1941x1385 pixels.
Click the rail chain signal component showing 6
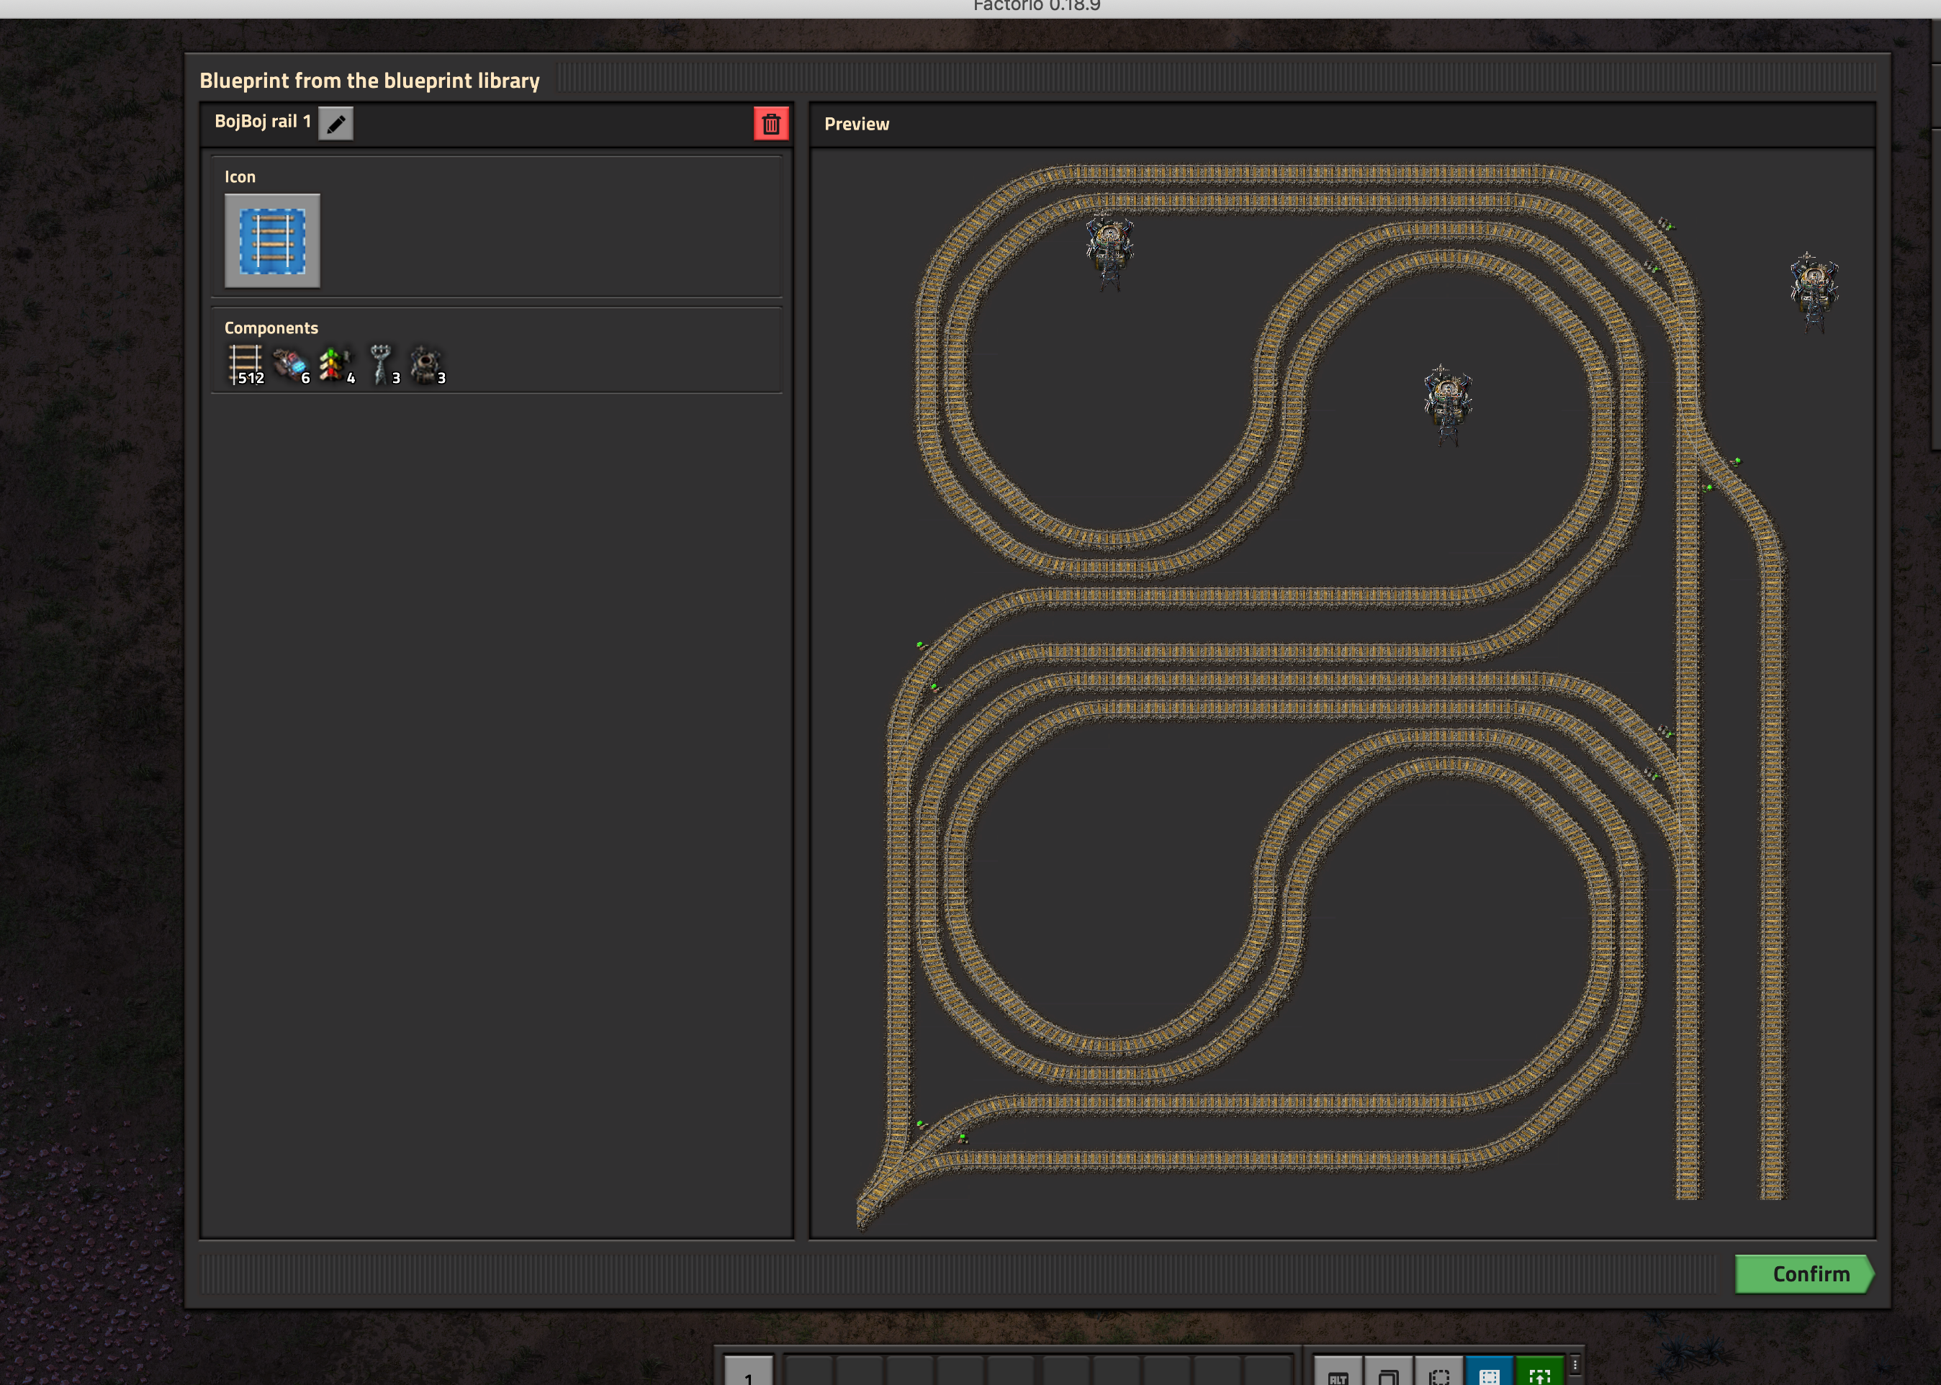click(291, 364)
